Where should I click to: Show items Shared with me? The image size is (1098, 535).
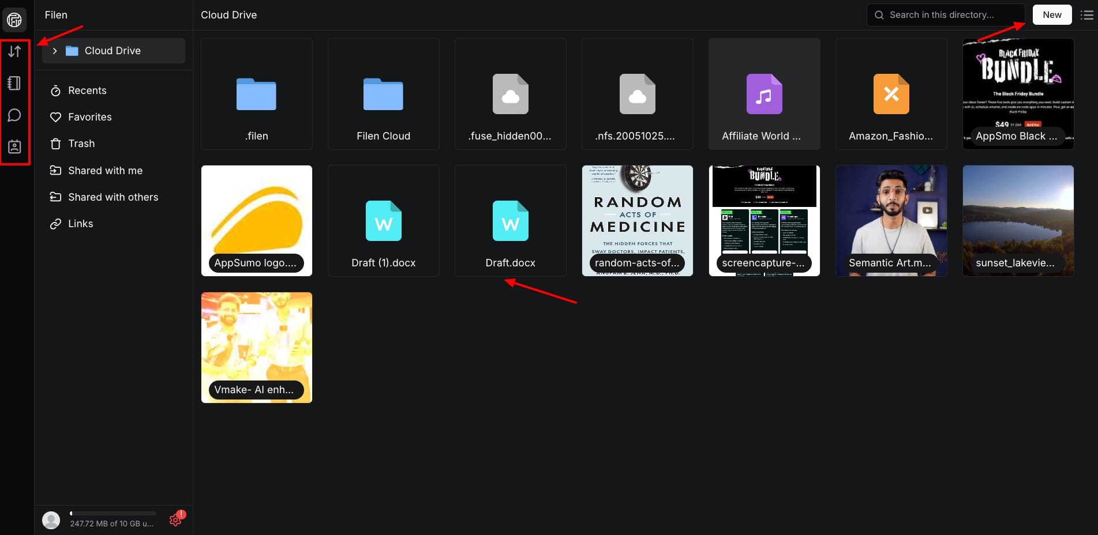click(105, 171)
